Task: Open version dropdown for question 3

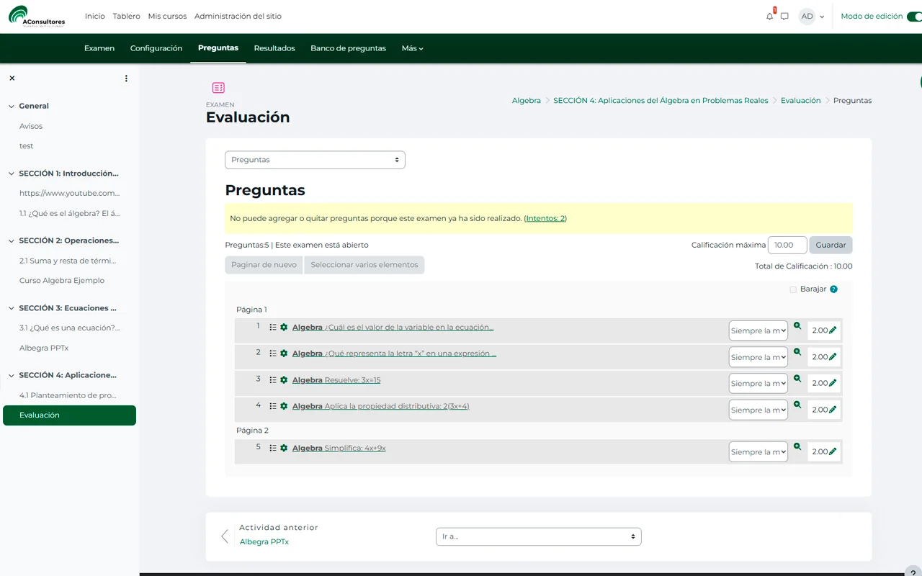Action: (x=758, y=383)
